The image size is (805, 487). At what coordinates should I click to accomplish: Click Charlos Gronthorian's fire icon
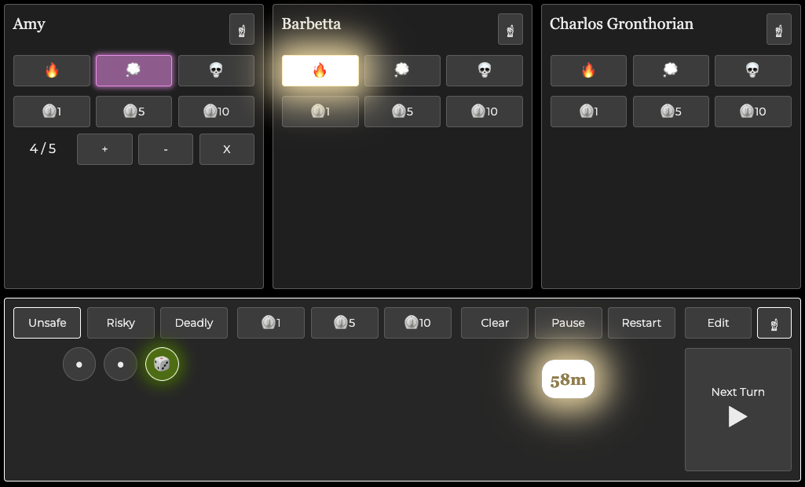coord(588,71)
